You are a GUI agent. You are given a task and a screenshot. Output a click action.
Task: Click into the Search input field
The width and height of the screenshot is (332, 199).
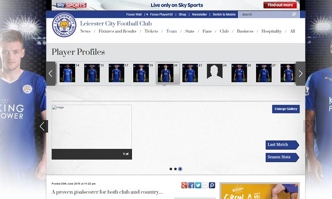click(x=265, y=14)
